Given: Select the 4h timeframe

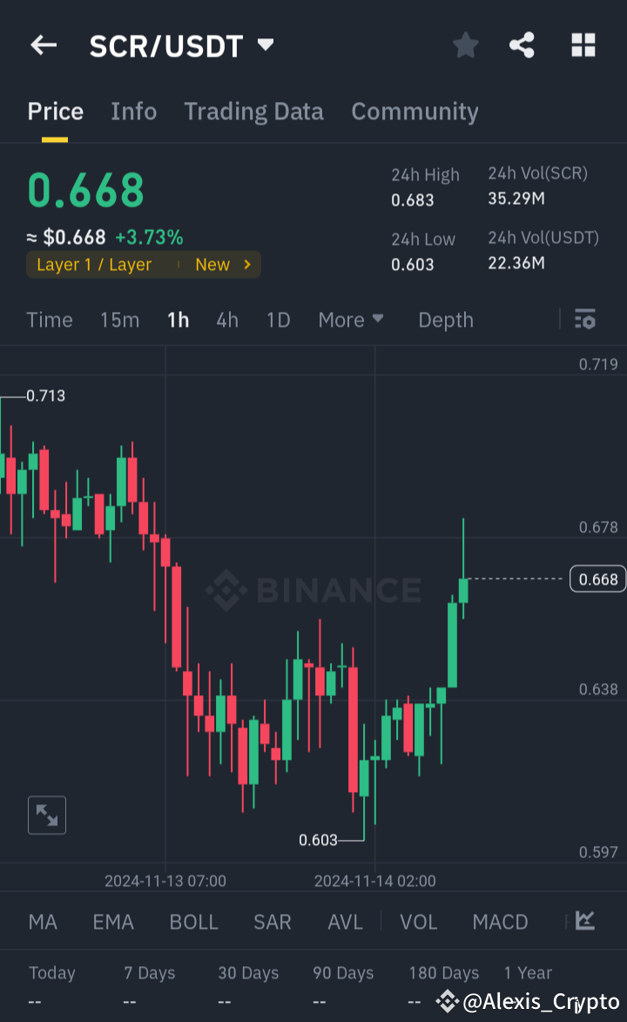Looking at the screenshot, I should [x=226, y=320].
